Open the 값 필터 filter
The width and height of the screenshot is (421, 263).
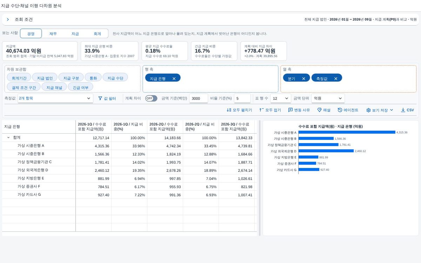tap(107, 99)
